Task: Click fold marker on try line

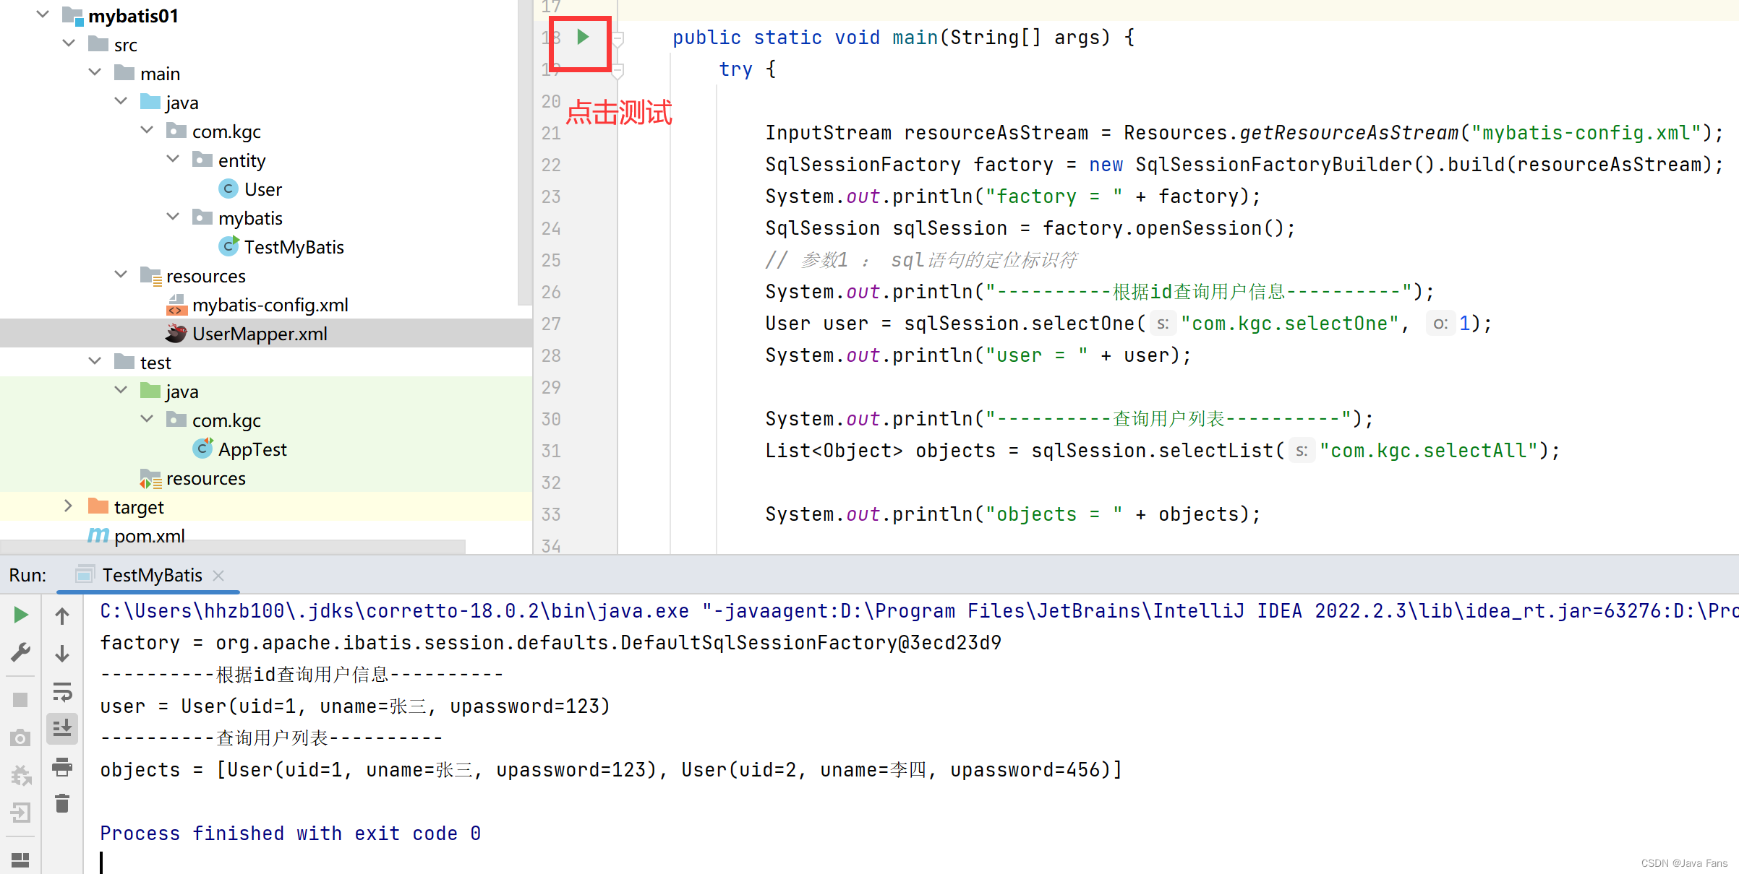Action: [618, 70]
